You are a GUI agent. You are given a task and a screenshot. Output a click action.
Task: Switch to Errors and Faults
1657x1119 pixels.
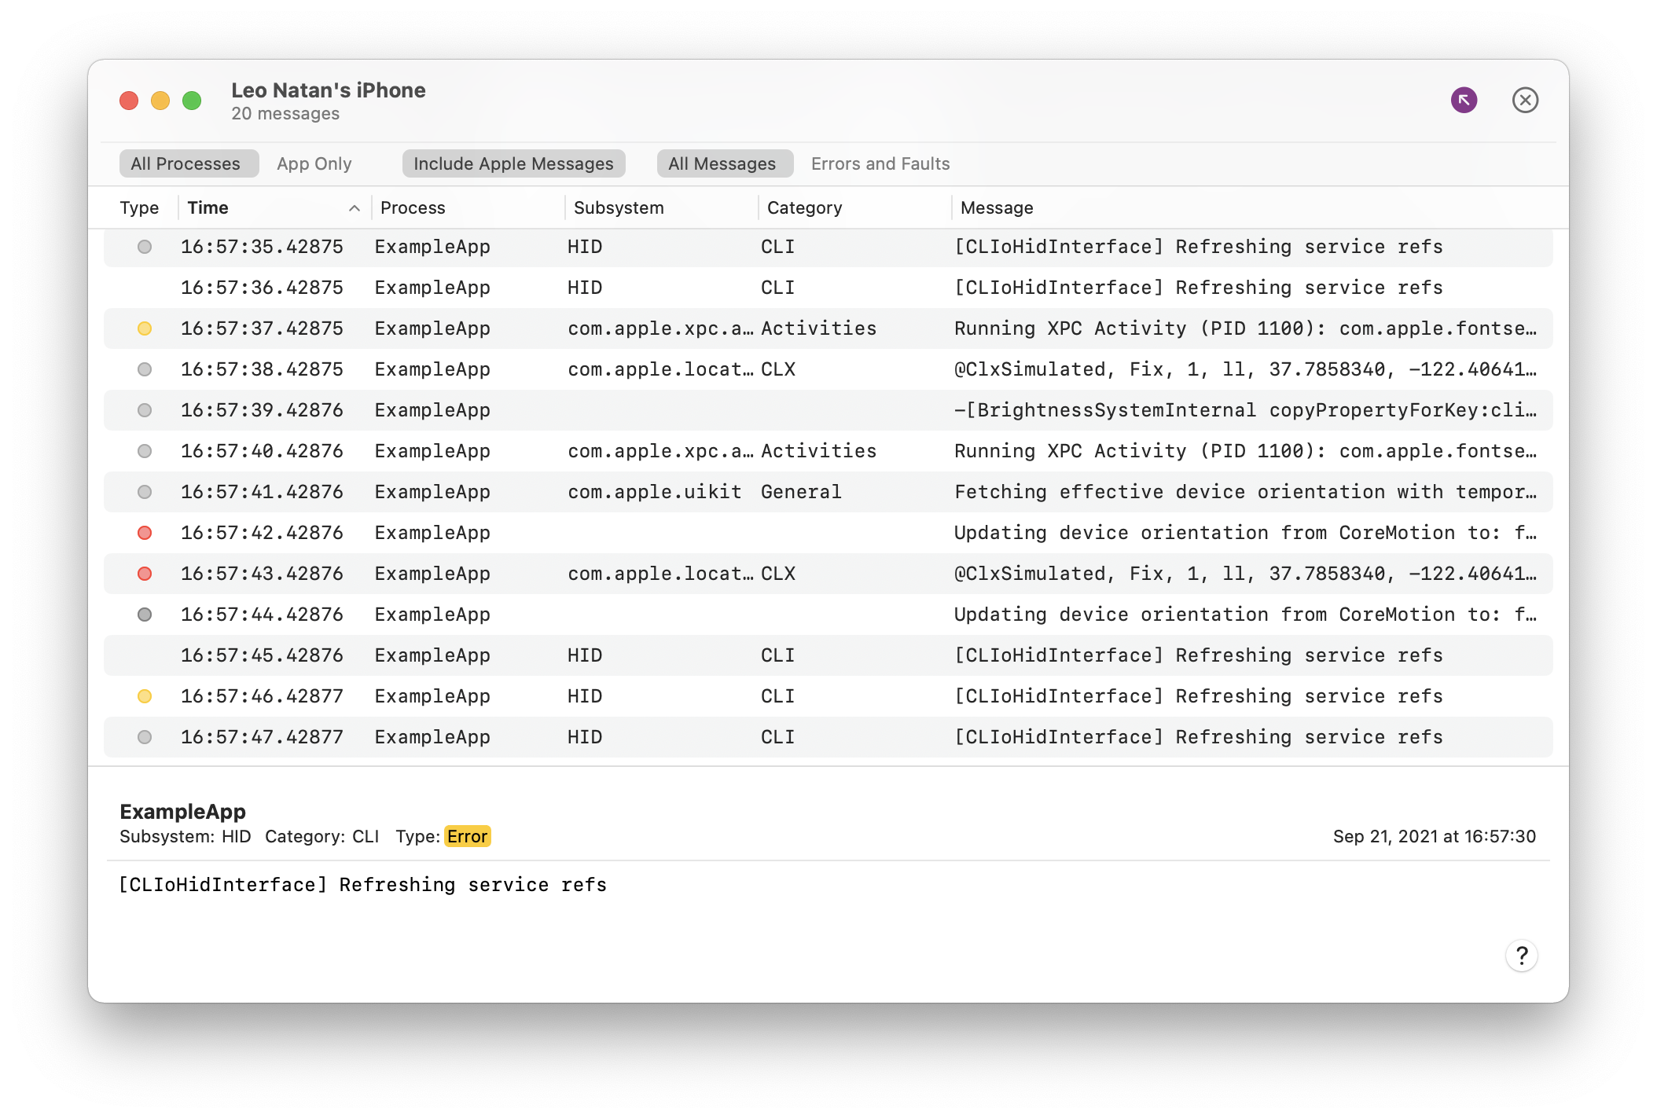[x=880, y=163]
